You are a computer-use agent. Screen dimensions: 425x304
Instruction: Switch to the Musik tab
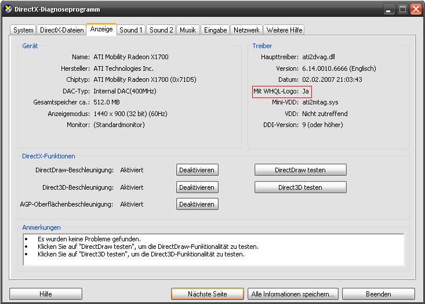pos(188,30)
